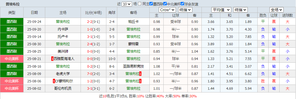Click the date 25-08-30

[34, 44]
